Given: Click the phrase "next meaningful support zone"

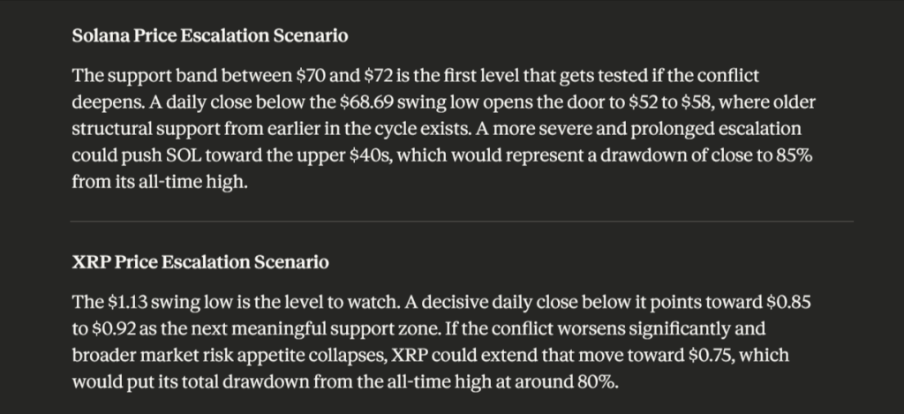Looking at the screenshot, I should click(273, 327).
